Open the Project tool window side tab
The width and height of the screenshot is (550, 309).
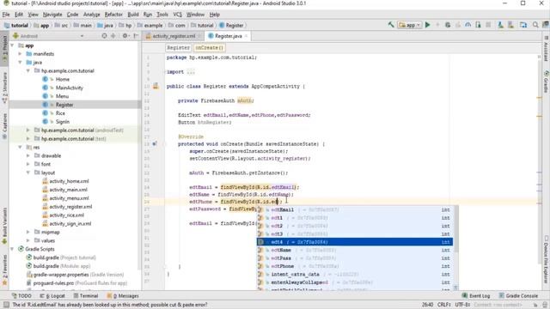pos(4,47)
